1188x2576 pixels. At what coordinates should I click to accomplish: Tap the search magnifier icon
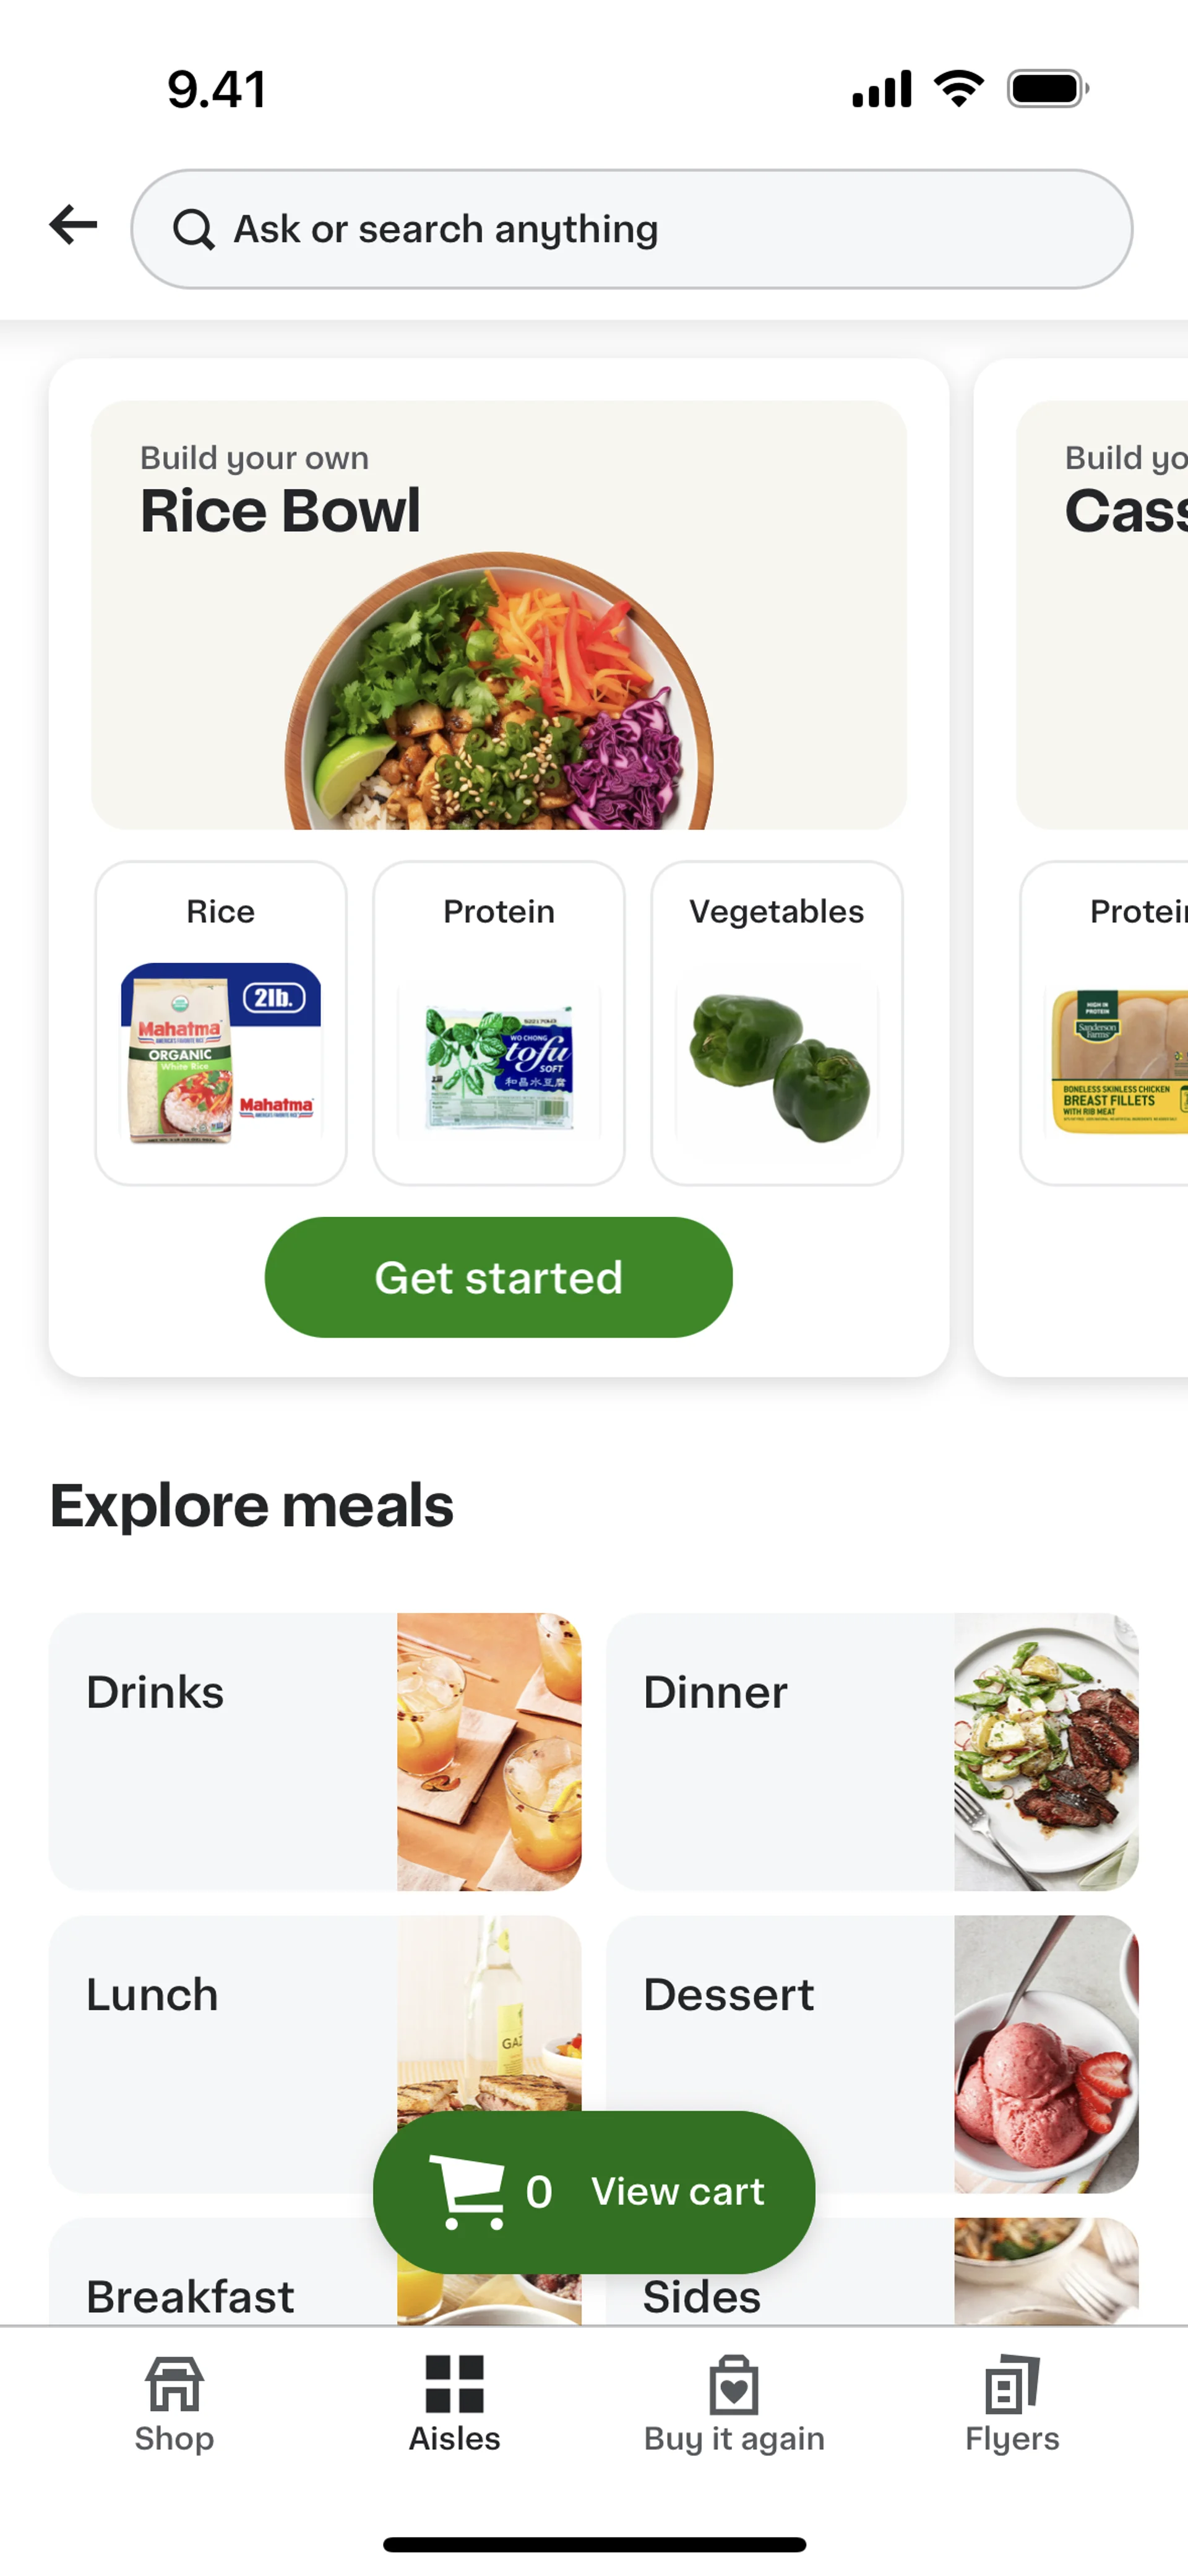coord(193,230)
